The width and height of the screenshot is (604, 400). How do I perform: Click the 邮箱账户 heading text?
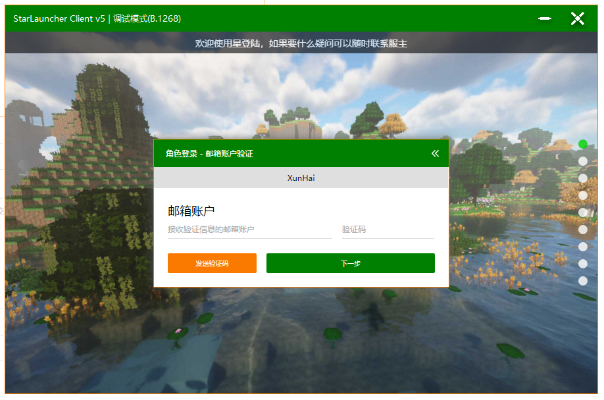coord(191,211)
